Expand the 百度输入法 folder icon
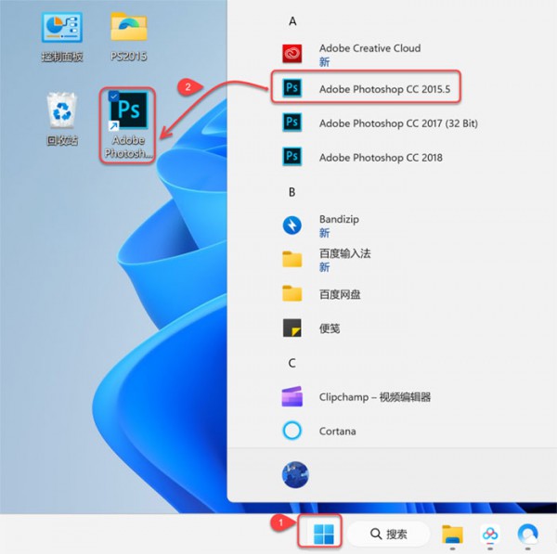The width and height of the screenshot is (557, 554). tap(292, 259)
